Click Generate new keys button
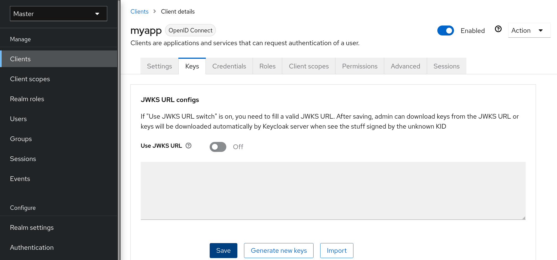 [279, 251]
